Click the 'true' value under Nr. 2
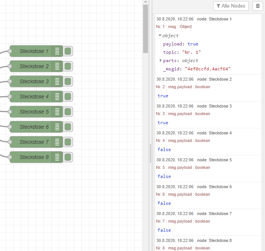Screen dimensions: 265x251 [163, 96]
